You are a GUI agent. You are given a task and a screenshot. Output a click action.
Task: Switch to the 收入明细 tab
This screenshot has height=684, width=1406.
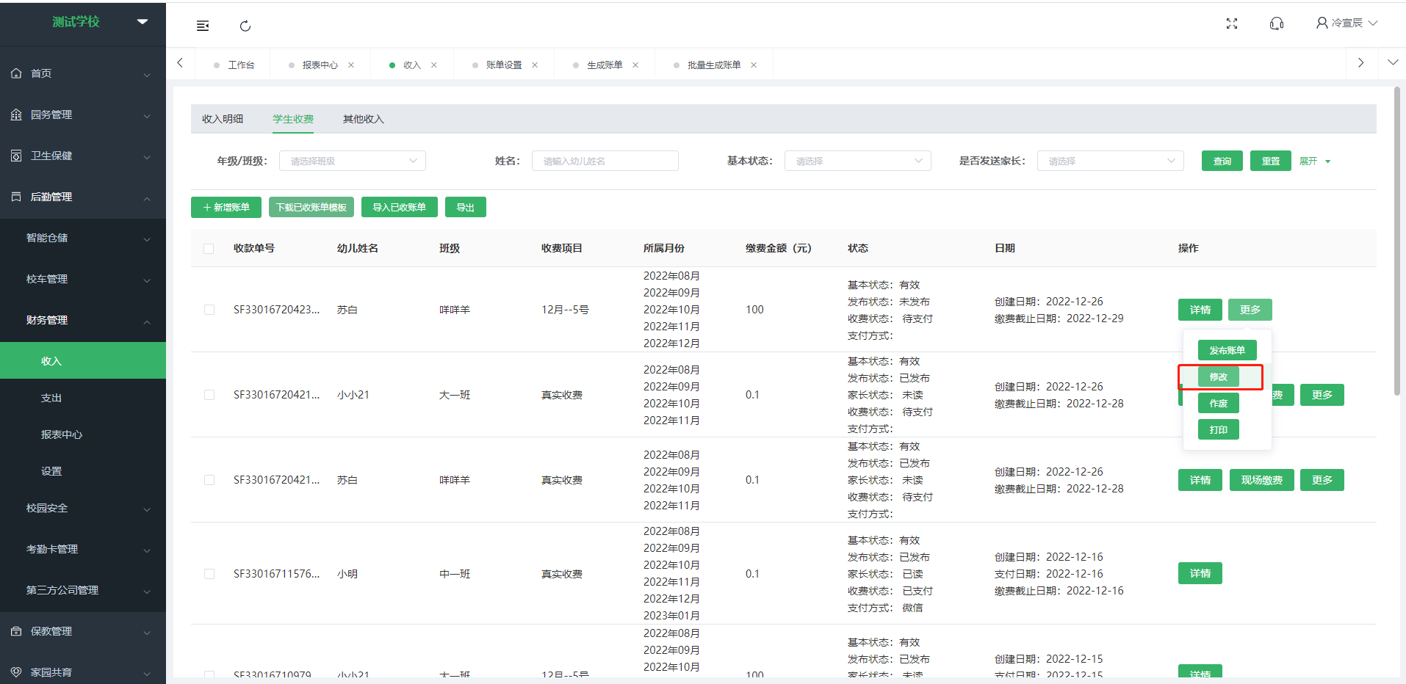(x=223, y=119)
